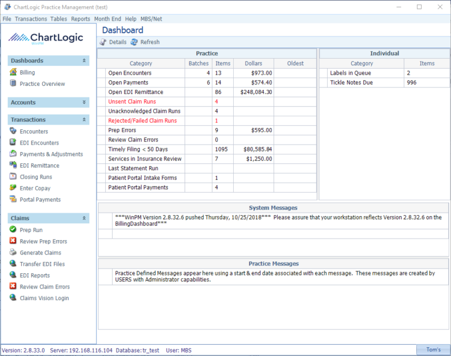
Task: Open the File menu
Action: (7, 19)
